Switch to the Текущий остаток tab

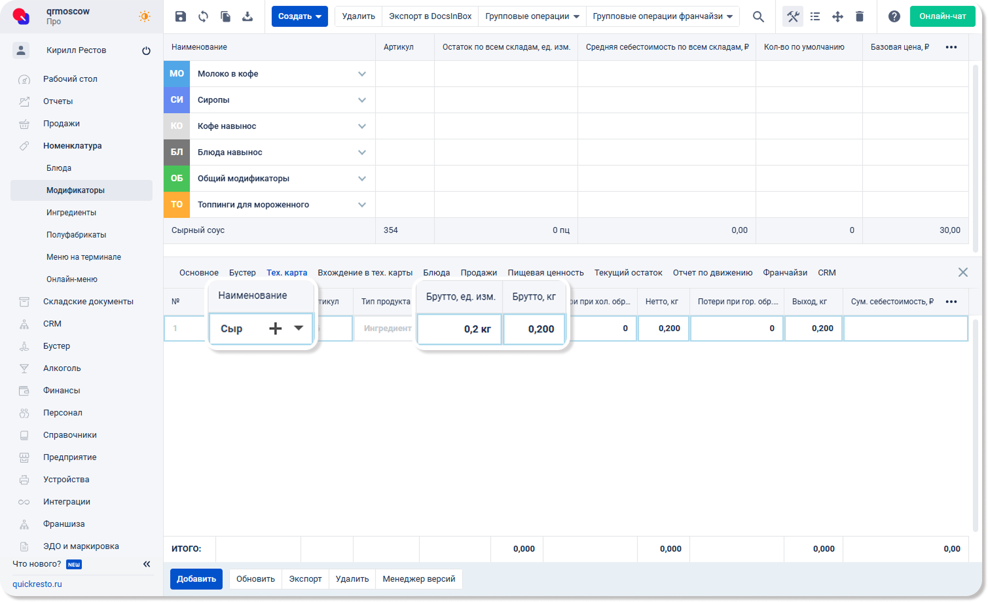pos(629,273)
